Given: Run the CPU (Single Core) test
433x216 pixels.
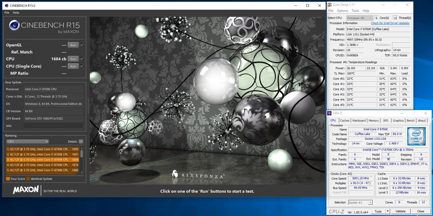Looking at the screenshot, I should coord(73,66).
